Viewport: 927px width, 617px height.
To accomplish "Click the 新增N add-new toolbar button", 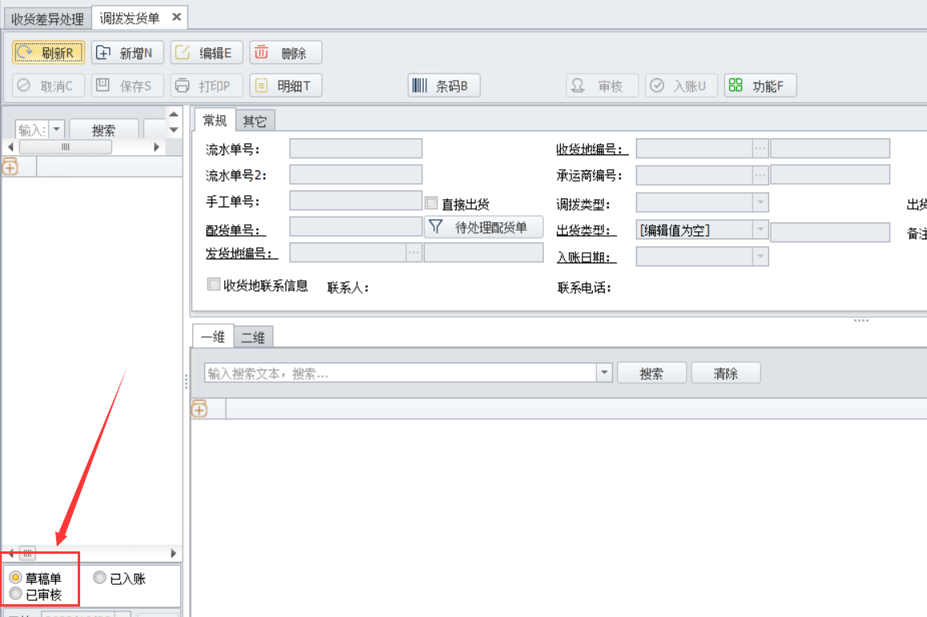I will 127,53.
